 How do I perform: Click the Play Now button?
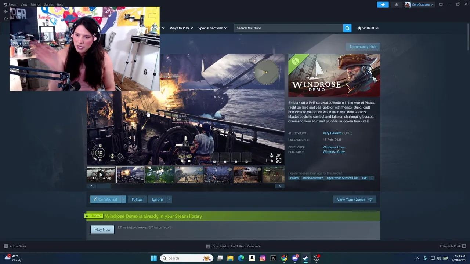click(x=102, y=230)
